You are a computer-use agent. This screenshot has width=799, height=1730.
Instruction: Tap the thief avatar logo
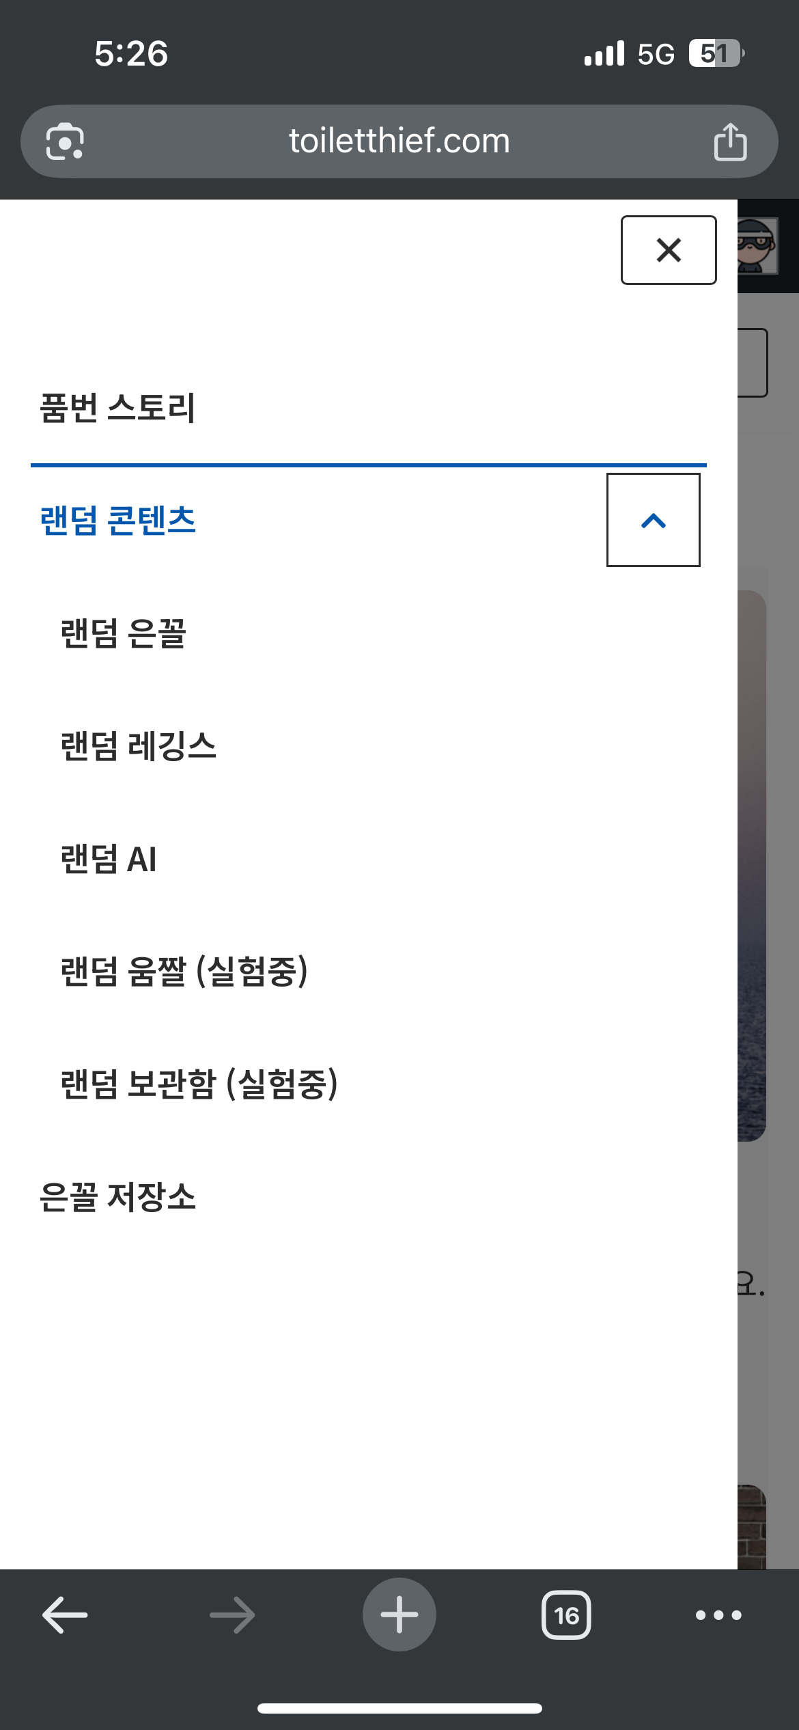[758, 245]
